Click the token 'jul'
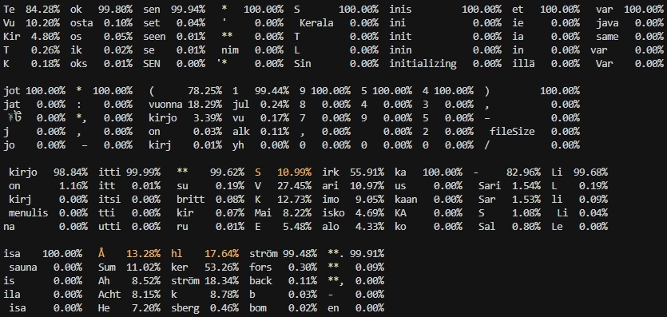Image resolution: width=667 pixels, height=317 pixels. [x=241, y=104]
